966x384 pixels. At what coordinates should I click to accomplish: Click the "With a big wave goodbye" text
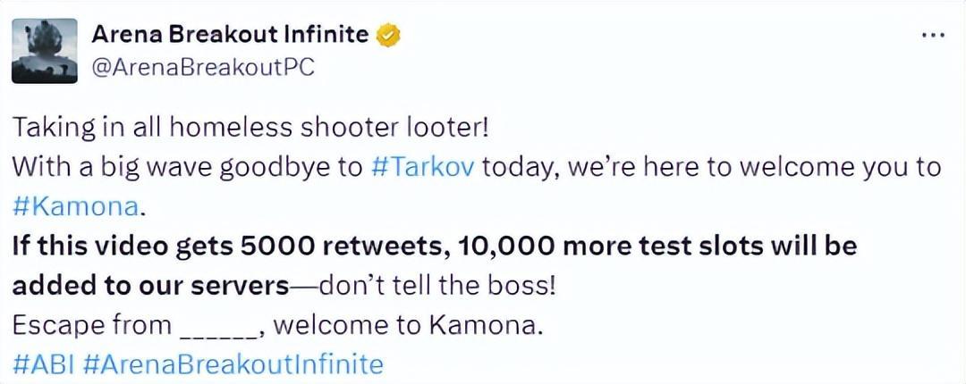pos(188,167)
